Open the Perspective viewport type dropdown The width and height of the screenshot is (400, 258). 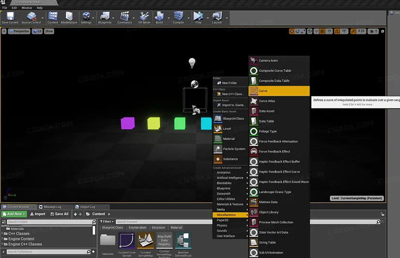click(x=19, y=31)
